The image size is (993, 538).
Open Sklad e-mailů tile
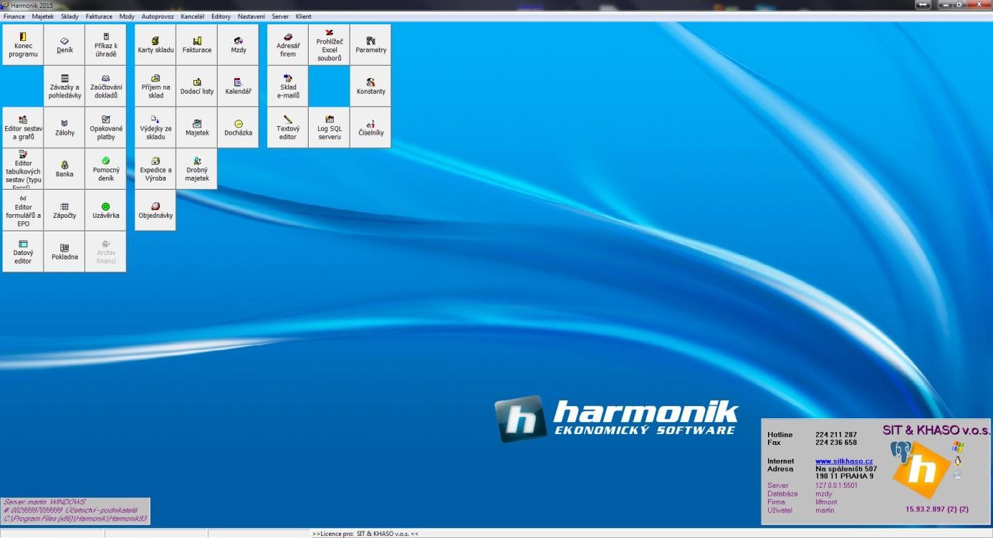[x=288, y=87]
